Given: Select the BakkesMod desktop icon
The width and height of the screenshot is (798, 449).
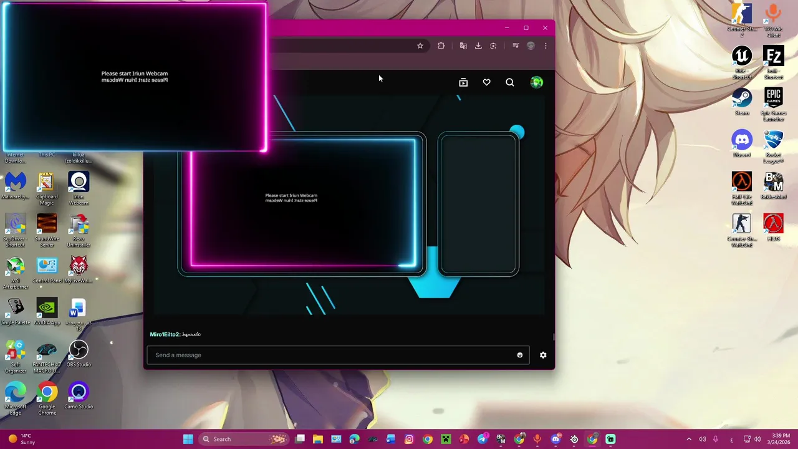Looking at the screenshot, I should pos(774,185).
